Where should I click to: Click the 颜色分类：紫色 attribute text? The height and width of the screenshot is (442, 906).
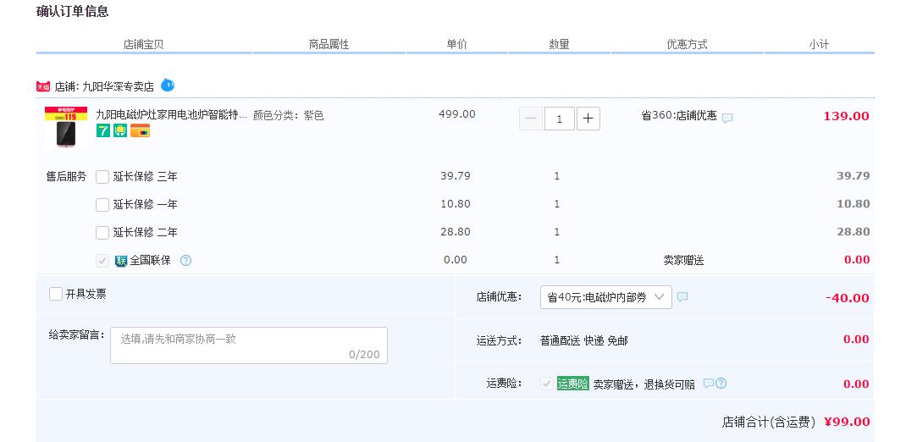(x=289, y=115)
